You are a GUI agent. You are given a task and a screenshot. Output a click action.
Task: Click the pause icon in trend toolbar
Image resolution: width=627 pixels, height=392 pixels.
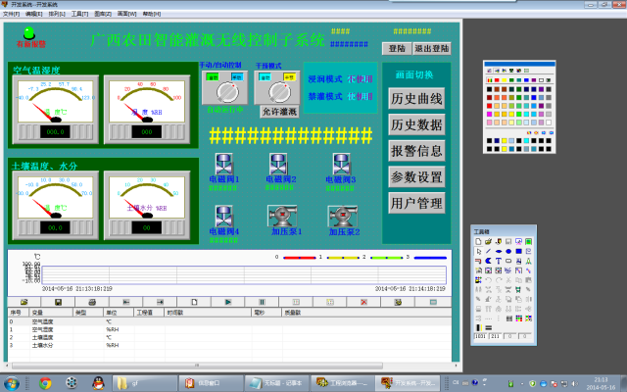(x=262, y=302)
